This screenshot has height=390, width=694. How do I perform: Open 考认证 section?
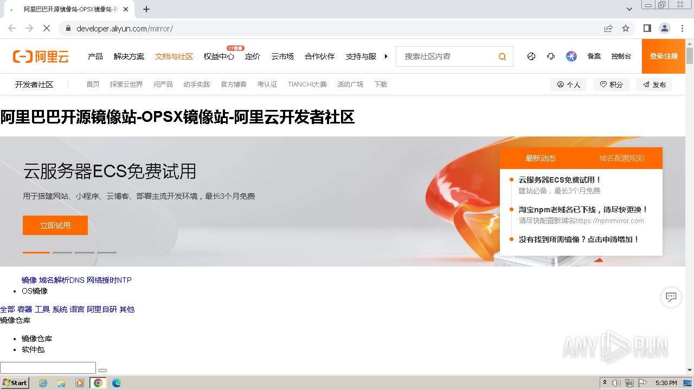click(x=267, y=84)
